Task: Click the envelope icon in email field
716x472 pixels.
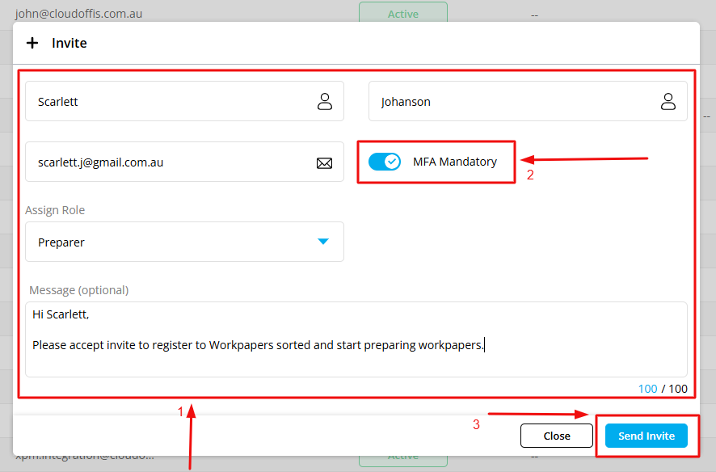Action: (324, 162)
